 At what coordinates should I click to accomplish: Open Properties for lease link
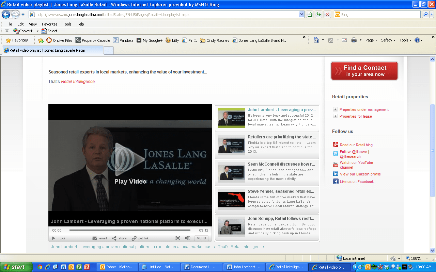pyautogui.click(x=356, y=116)
